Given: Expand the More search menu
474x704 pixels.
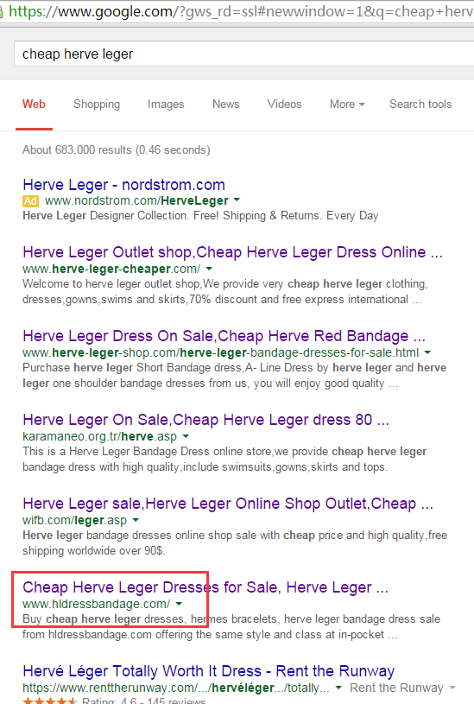Looking at the screenshot, I should click(x=347, y=105).
